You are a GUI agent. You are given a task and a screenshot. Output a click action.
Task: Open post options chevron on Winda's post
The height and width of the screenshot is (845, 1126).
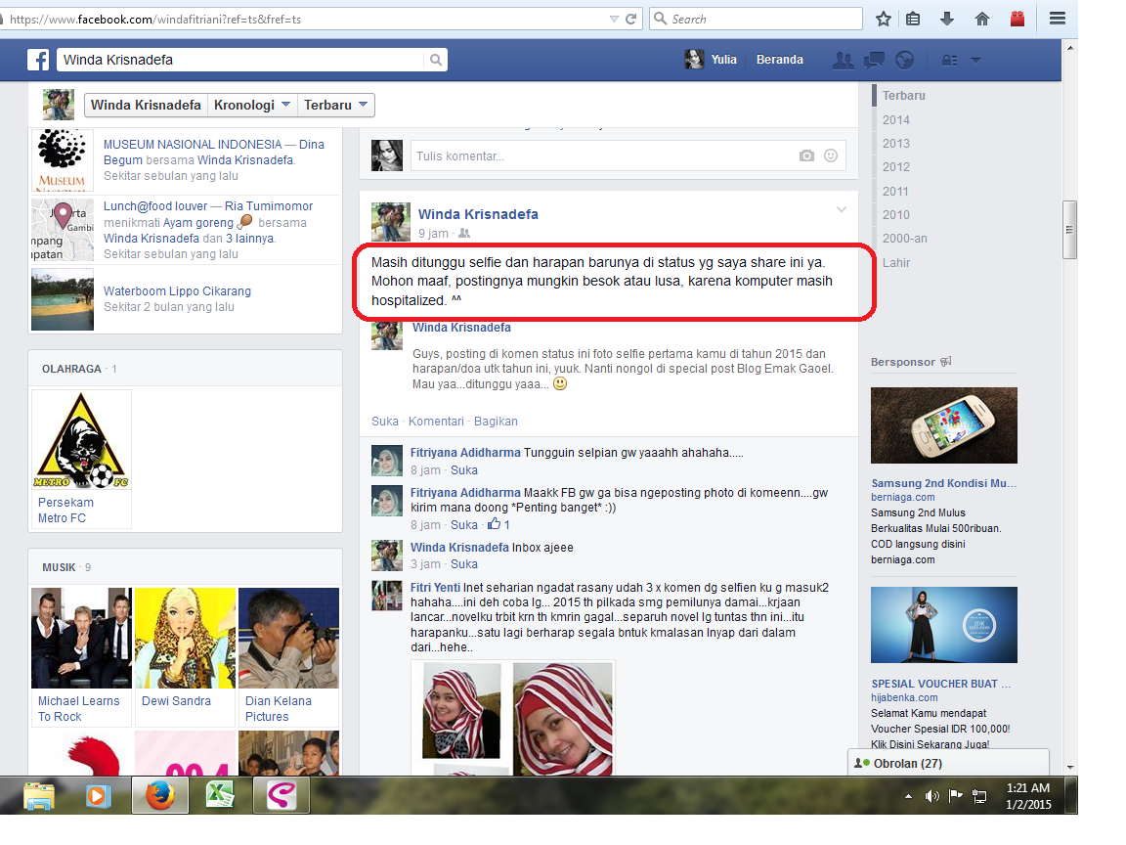click(841, 210)
